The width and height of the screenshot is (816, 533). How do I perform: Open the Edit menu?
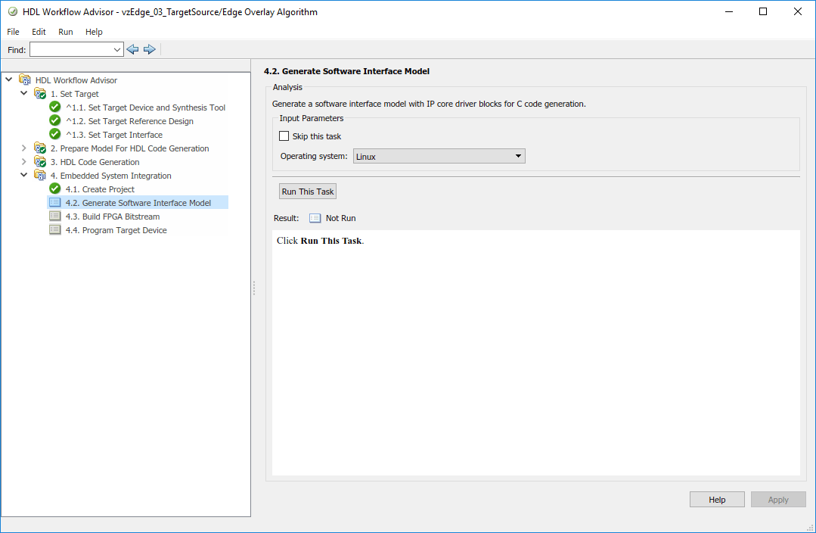39,32
